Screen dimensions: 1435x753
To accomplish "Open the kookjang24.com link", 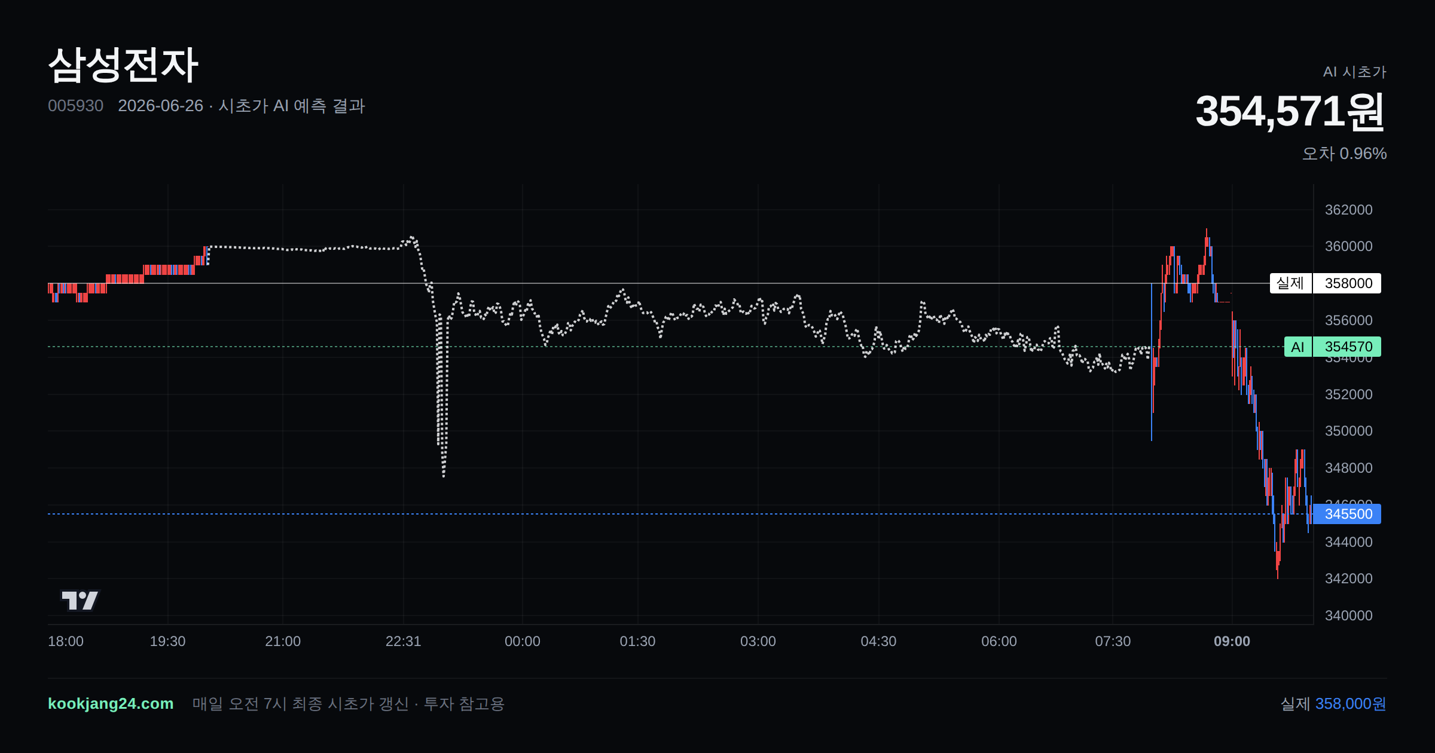I will (x=111, y=703).
